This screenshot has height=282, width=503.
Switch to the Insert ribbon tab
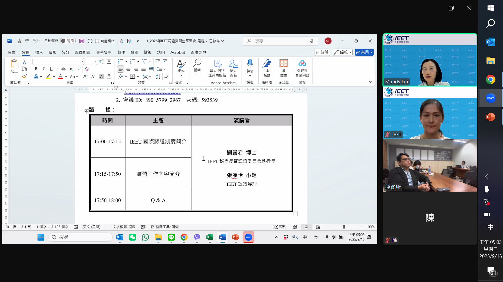(x=39, y=52)
